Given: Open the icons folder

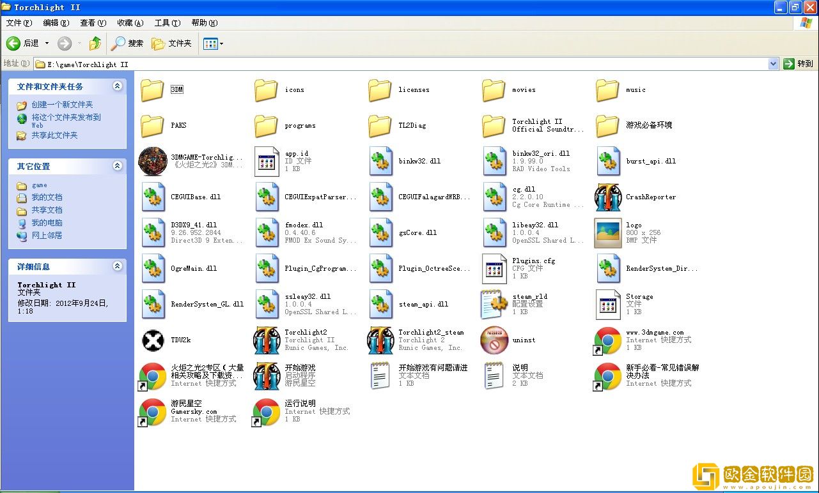Looking at the screenshot, I should tap(266, 90).
